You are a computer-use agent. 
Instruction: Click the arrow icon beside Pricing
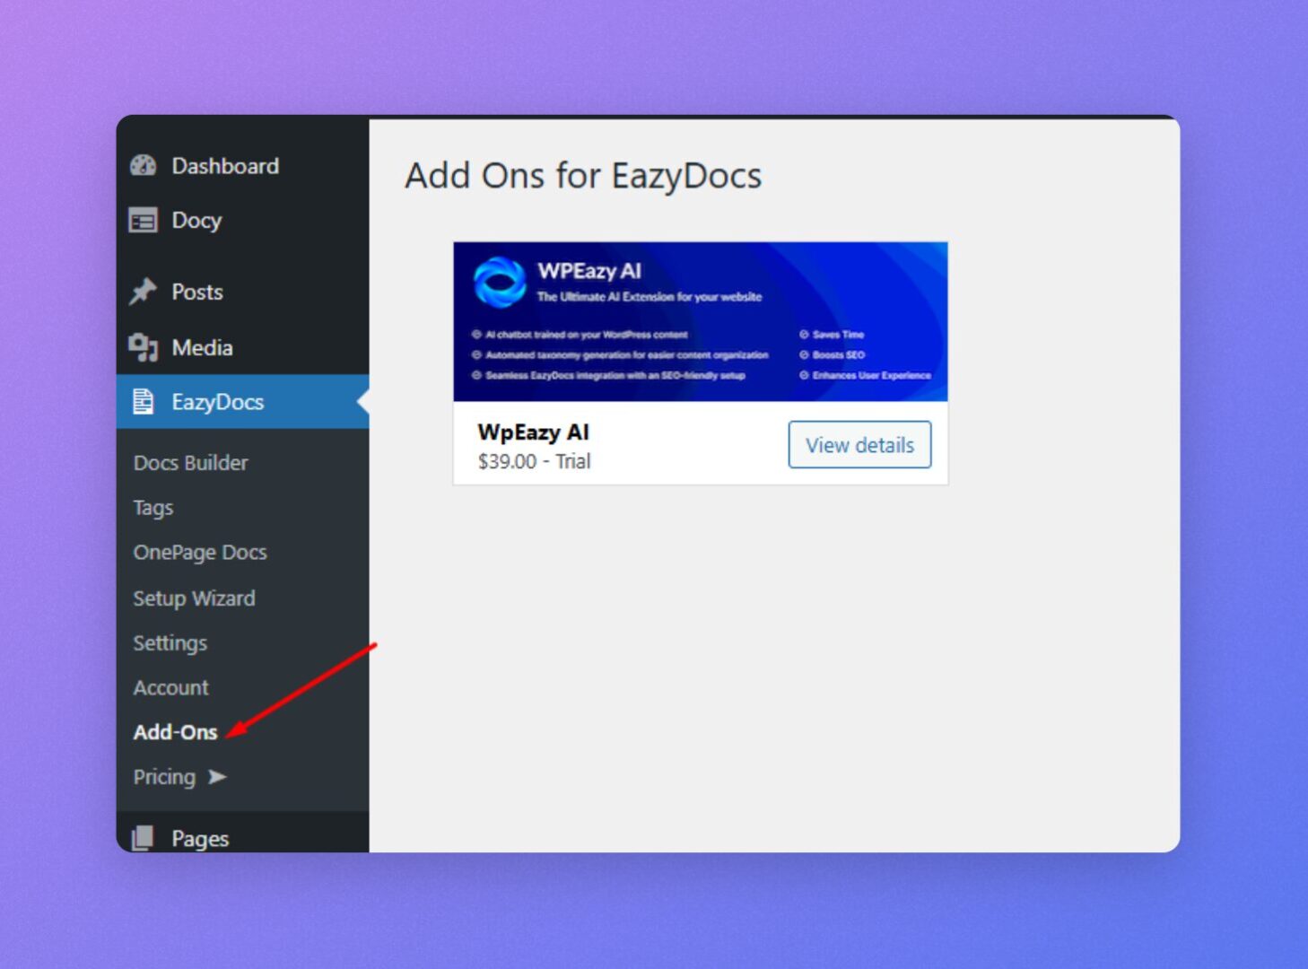(x=217, y=777)
